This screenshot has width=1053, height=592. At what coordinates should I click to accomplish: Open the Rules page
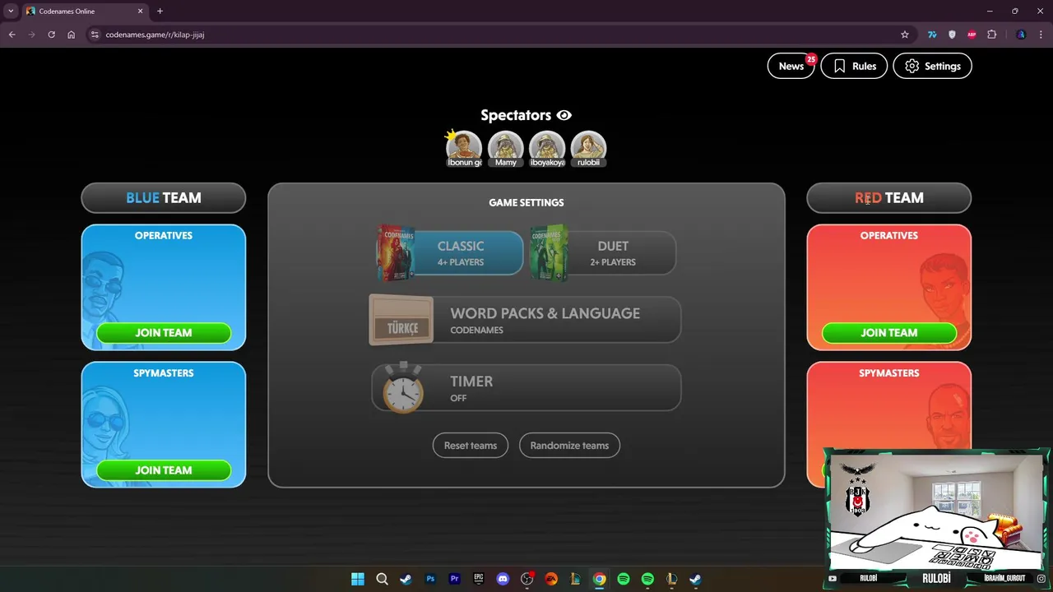(854, 66)
